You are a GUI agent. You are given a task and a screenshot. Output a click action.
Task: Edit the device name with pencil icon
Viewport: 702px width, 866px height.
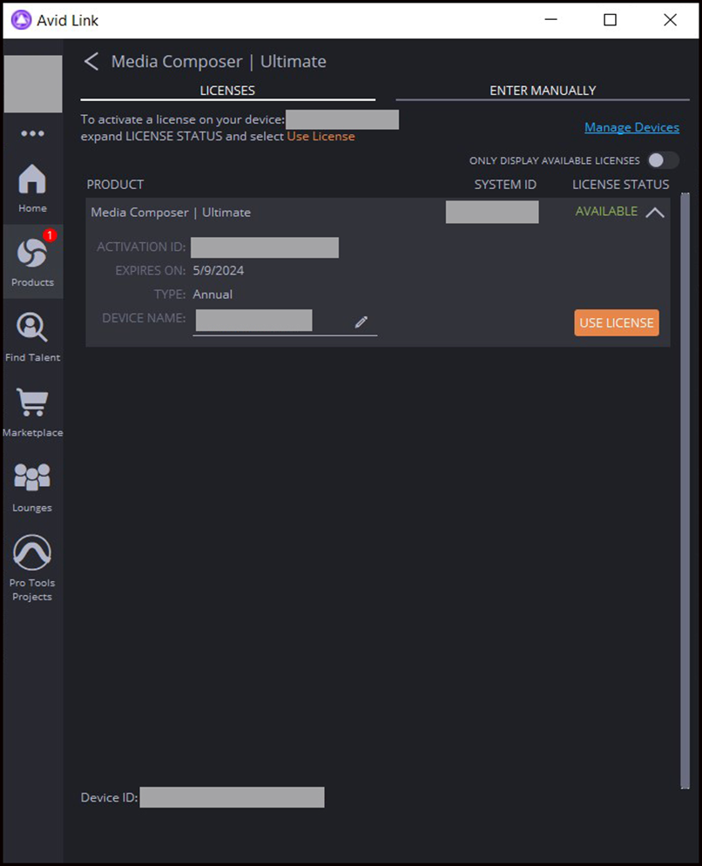point(361,321)
